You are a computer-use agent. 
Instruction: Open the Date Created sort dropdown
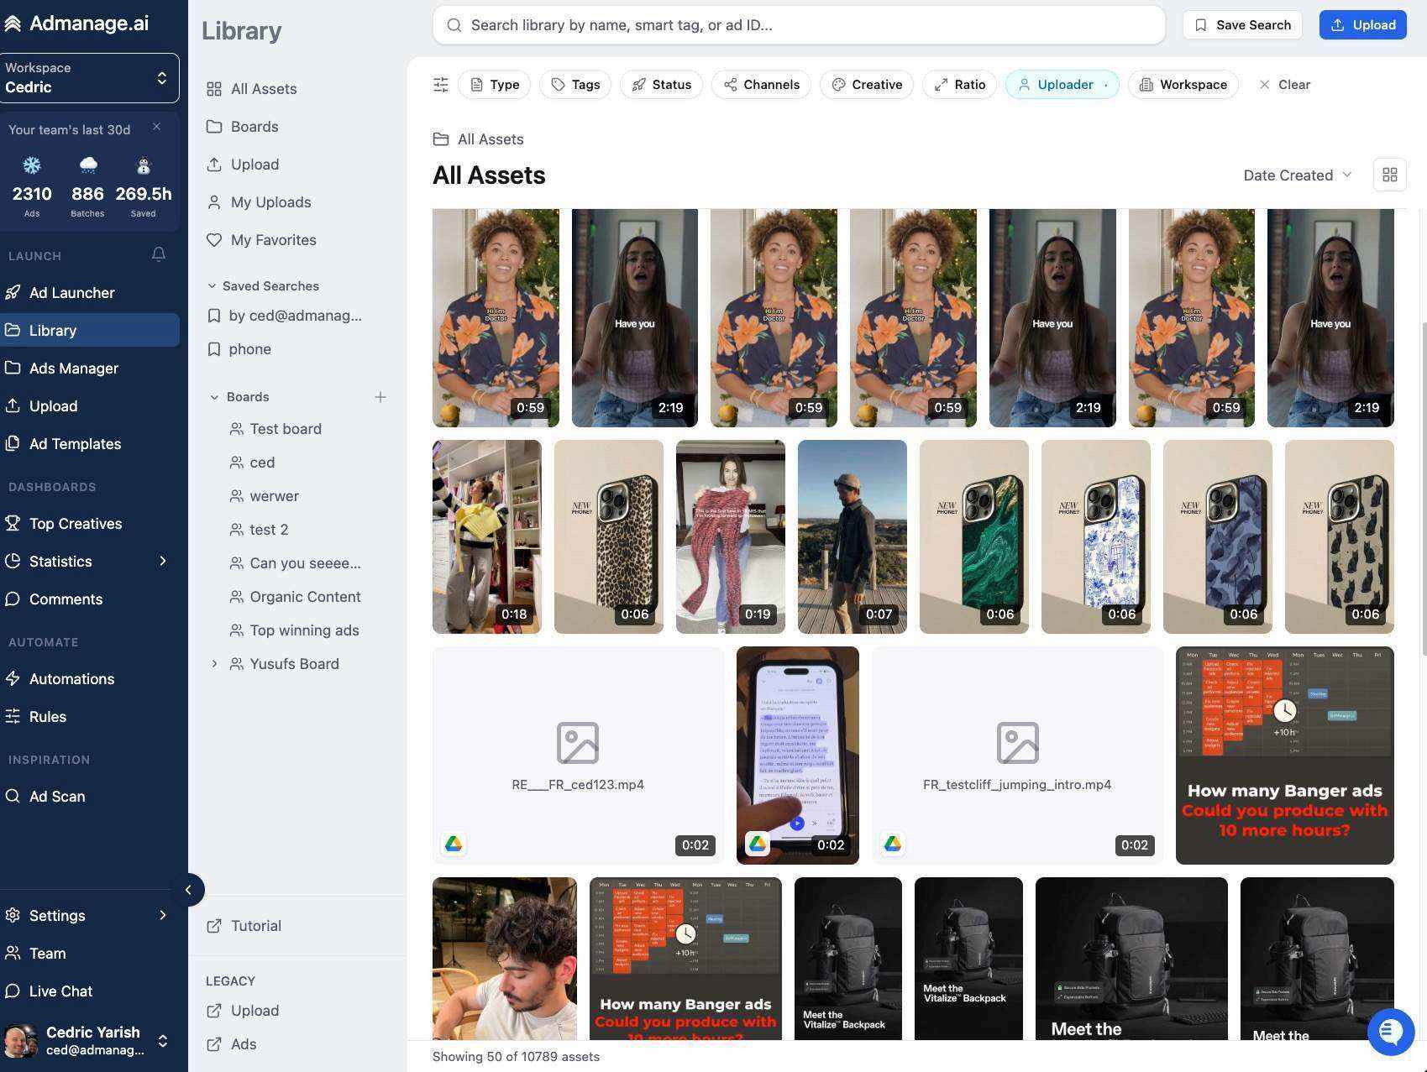[x=1297, y=175]
